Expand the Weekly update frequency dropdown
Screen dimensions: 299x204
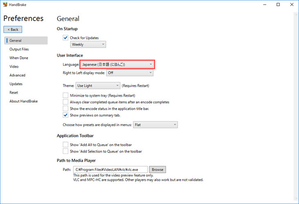(88, 44)
